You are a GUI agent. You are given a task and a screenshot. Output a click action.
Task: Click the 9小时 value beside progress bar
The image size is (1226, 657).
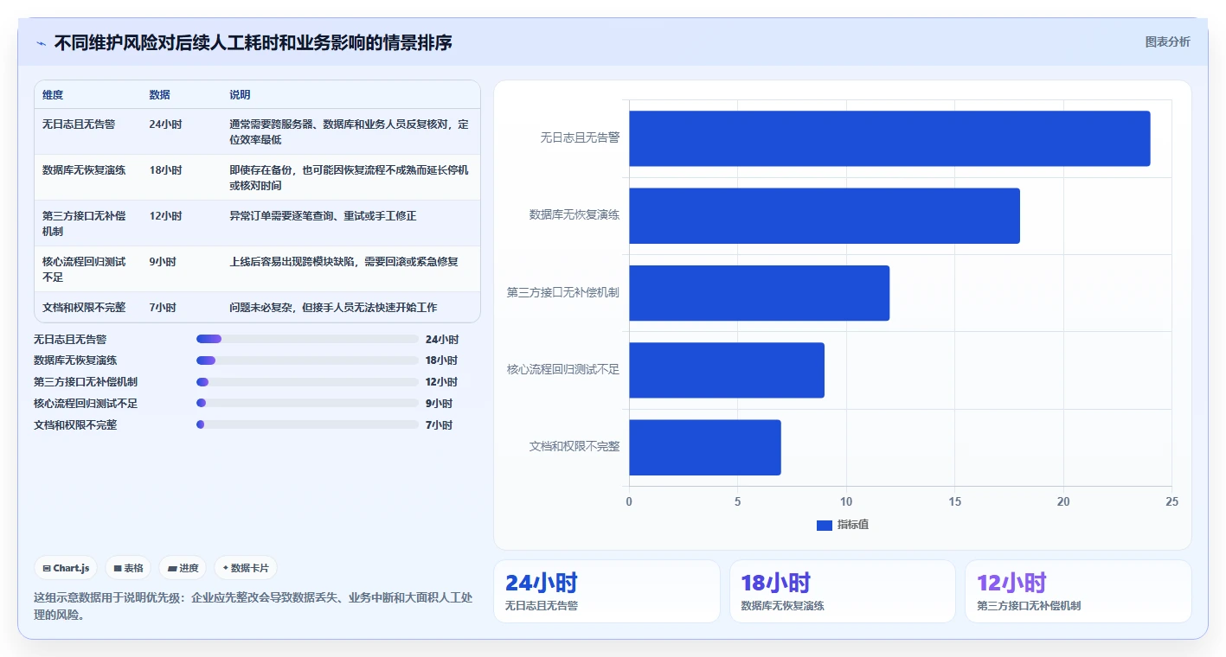point(439,404)
